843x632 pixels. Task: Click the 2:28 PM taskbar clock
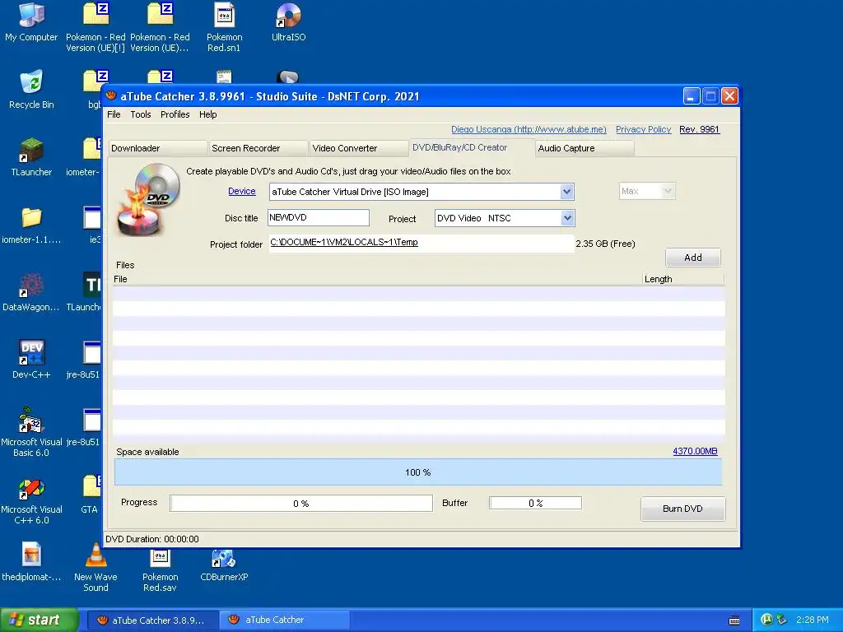[x=812, y=620]
